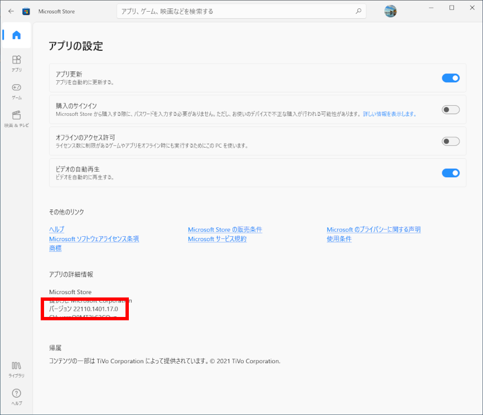Click the 帰属 heading
The height and width of the screenshot is (415, 483).
55,348
